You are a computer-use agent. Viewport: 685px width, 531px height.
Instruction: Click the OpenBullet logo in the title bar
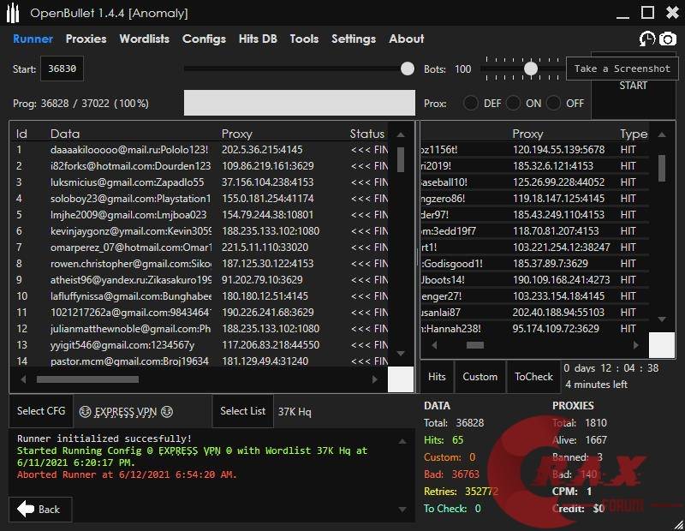14,12
